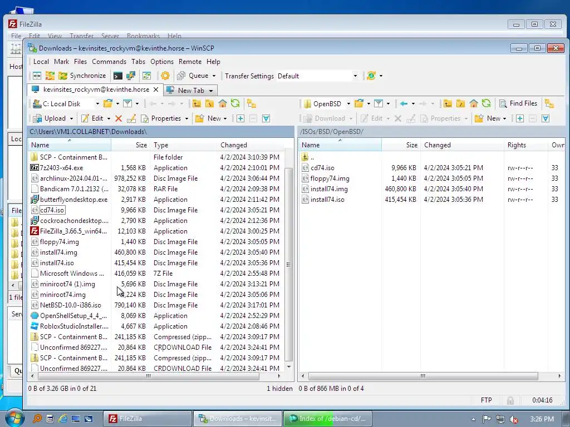
Task: Go to remote parent directory icon
Action: pos(448,103)
